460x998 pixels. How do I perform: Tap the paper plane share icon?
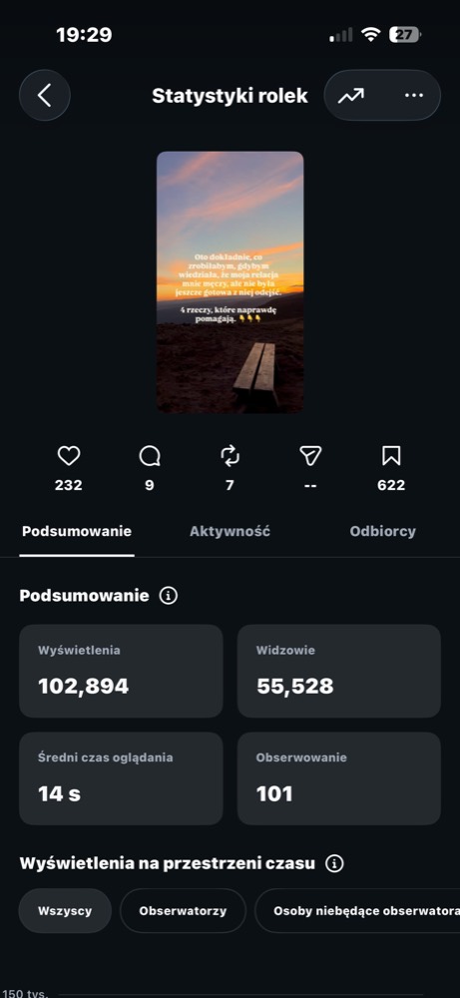pos(310,456)
